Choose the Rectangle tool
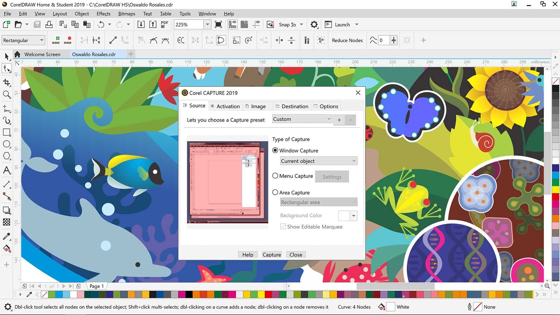This screenshot has height=315, width=560. 7,132
